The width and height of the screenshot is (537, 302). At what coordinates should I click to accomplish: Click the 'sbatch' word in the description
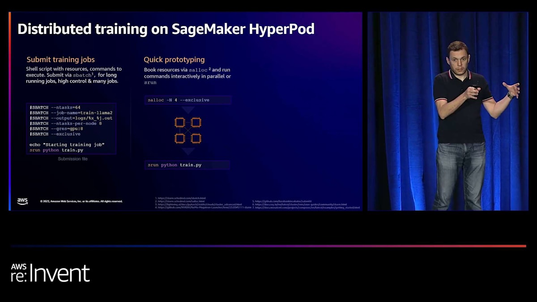click(82, 75)
